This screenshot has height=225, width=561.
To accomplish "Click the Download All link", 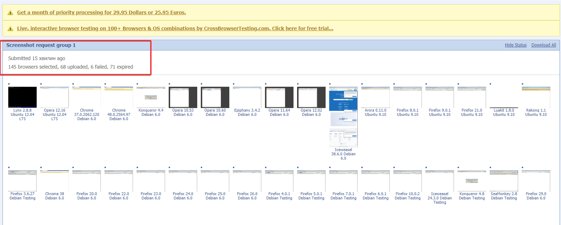I will 544,45.
